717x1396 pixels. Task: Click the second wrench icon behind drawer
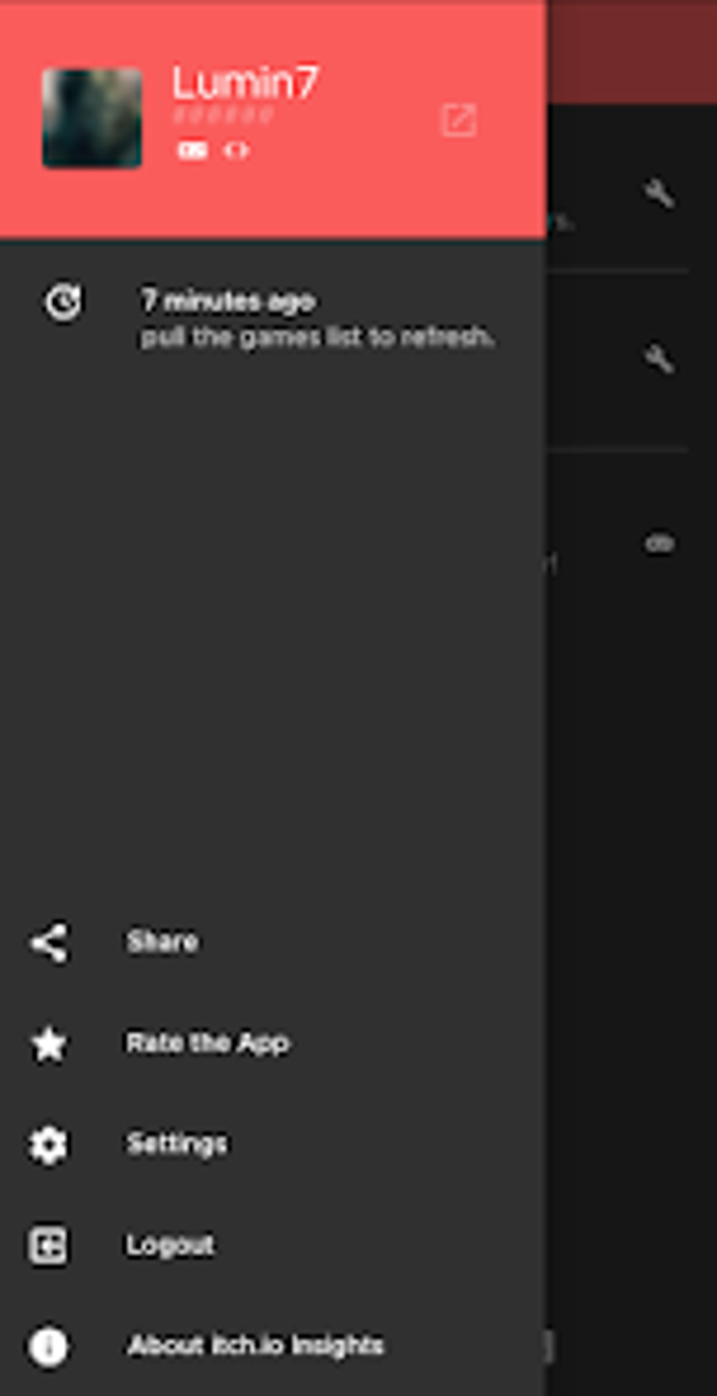click(x=659, y=358)
